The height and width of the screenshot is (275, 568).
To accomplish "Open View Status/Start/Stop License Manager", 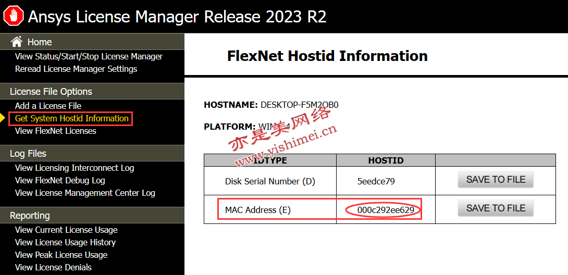I will tap(89, 56).
